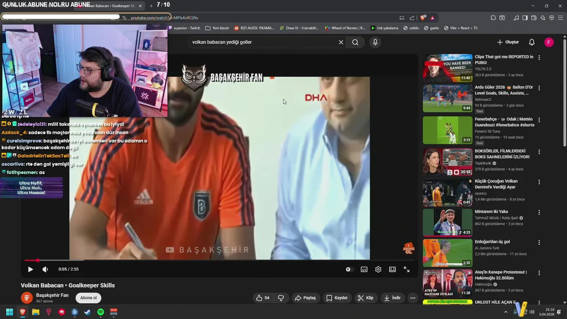The image size is (567, 319).
Task: Seek on the red video progress bar
Action: 220,260
